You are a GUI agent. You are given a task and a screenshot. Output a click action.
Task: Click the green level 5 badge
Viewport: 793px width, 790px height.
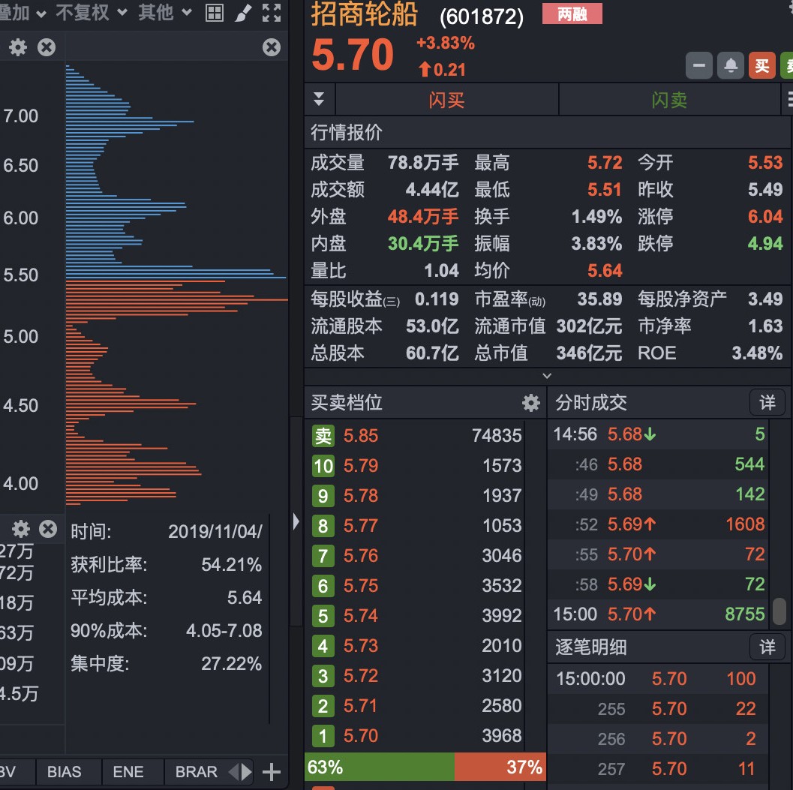click(323, 615)
